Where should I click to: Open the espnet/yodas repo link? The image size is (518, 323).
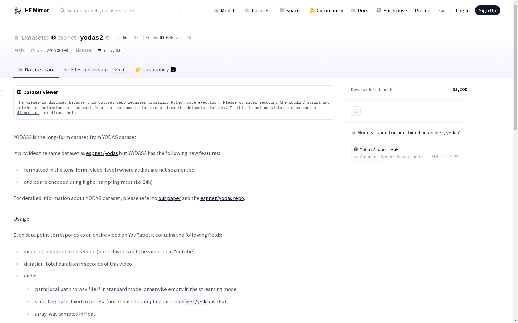(222, 198)
